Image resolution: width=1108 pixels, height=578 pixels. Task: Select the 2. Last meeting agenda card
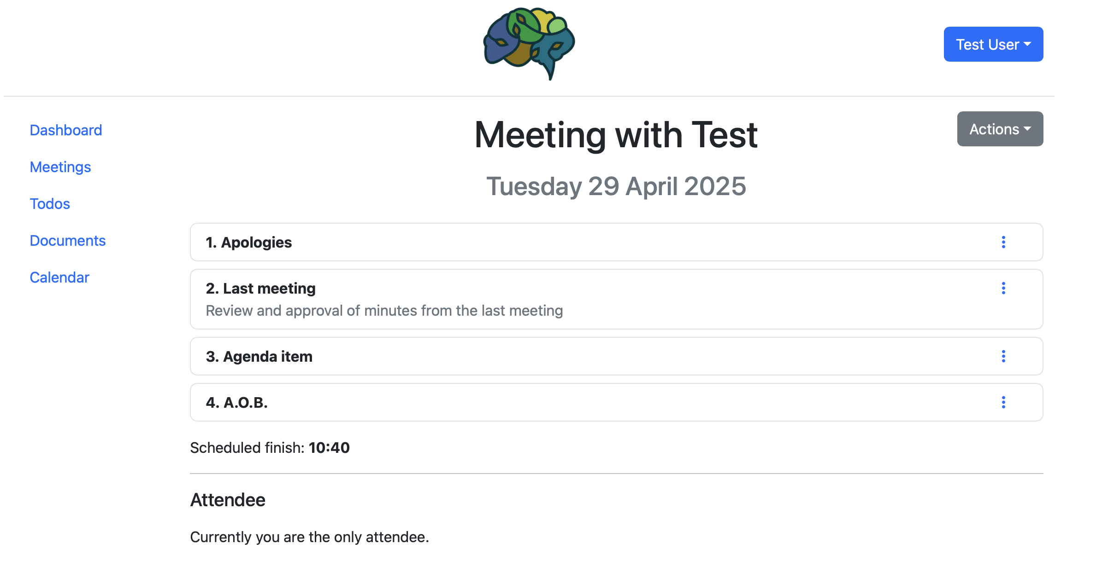[616, 299]
